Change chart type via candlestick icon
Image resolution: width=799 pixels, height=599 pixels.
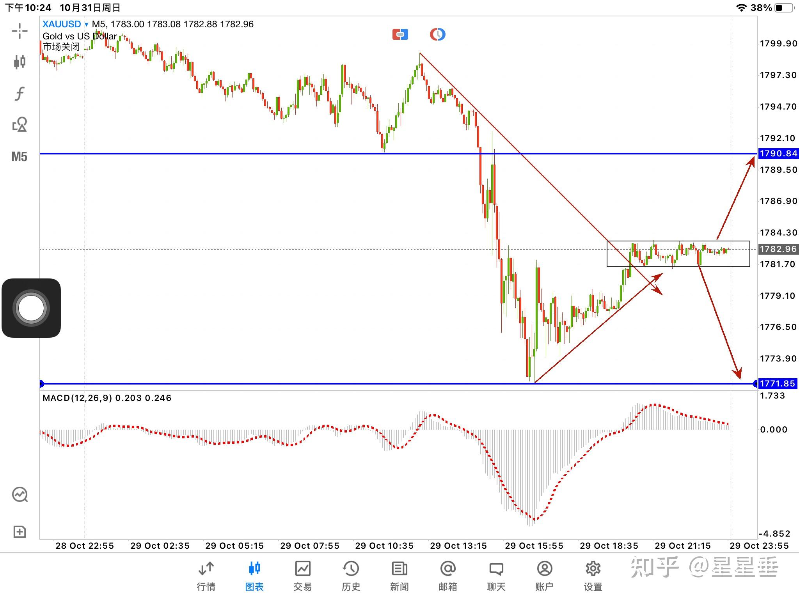pyautogui.click(x=20, y=62)
